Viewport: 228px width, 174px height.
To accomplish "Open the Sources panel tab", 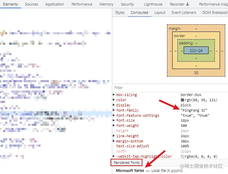I will [32, 4].
